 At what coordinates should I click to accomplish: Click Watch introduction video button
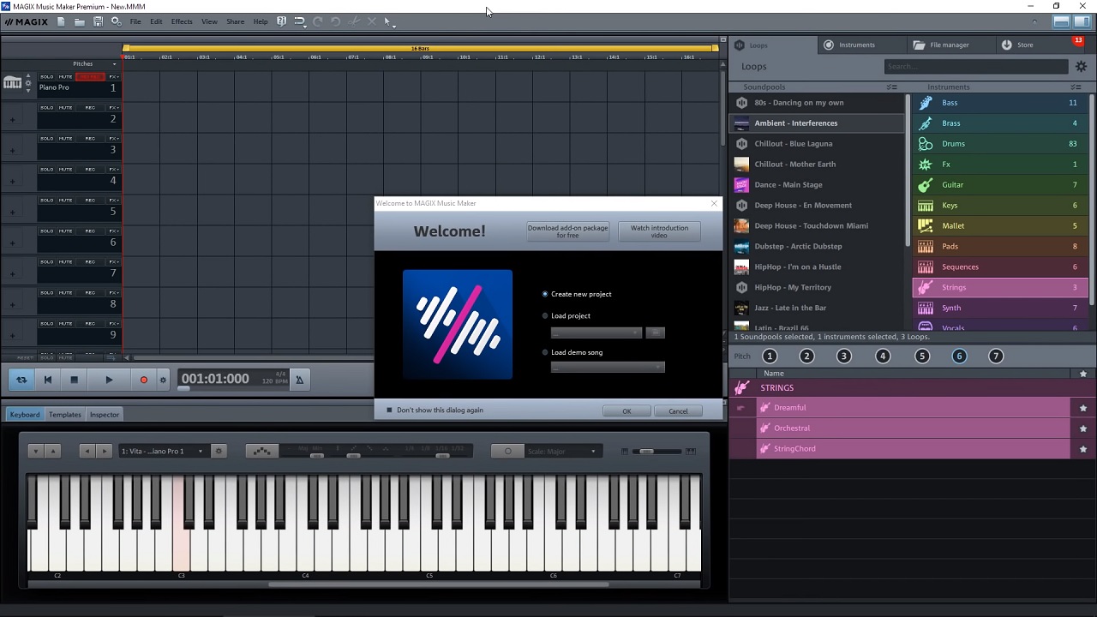coord(659,231)
